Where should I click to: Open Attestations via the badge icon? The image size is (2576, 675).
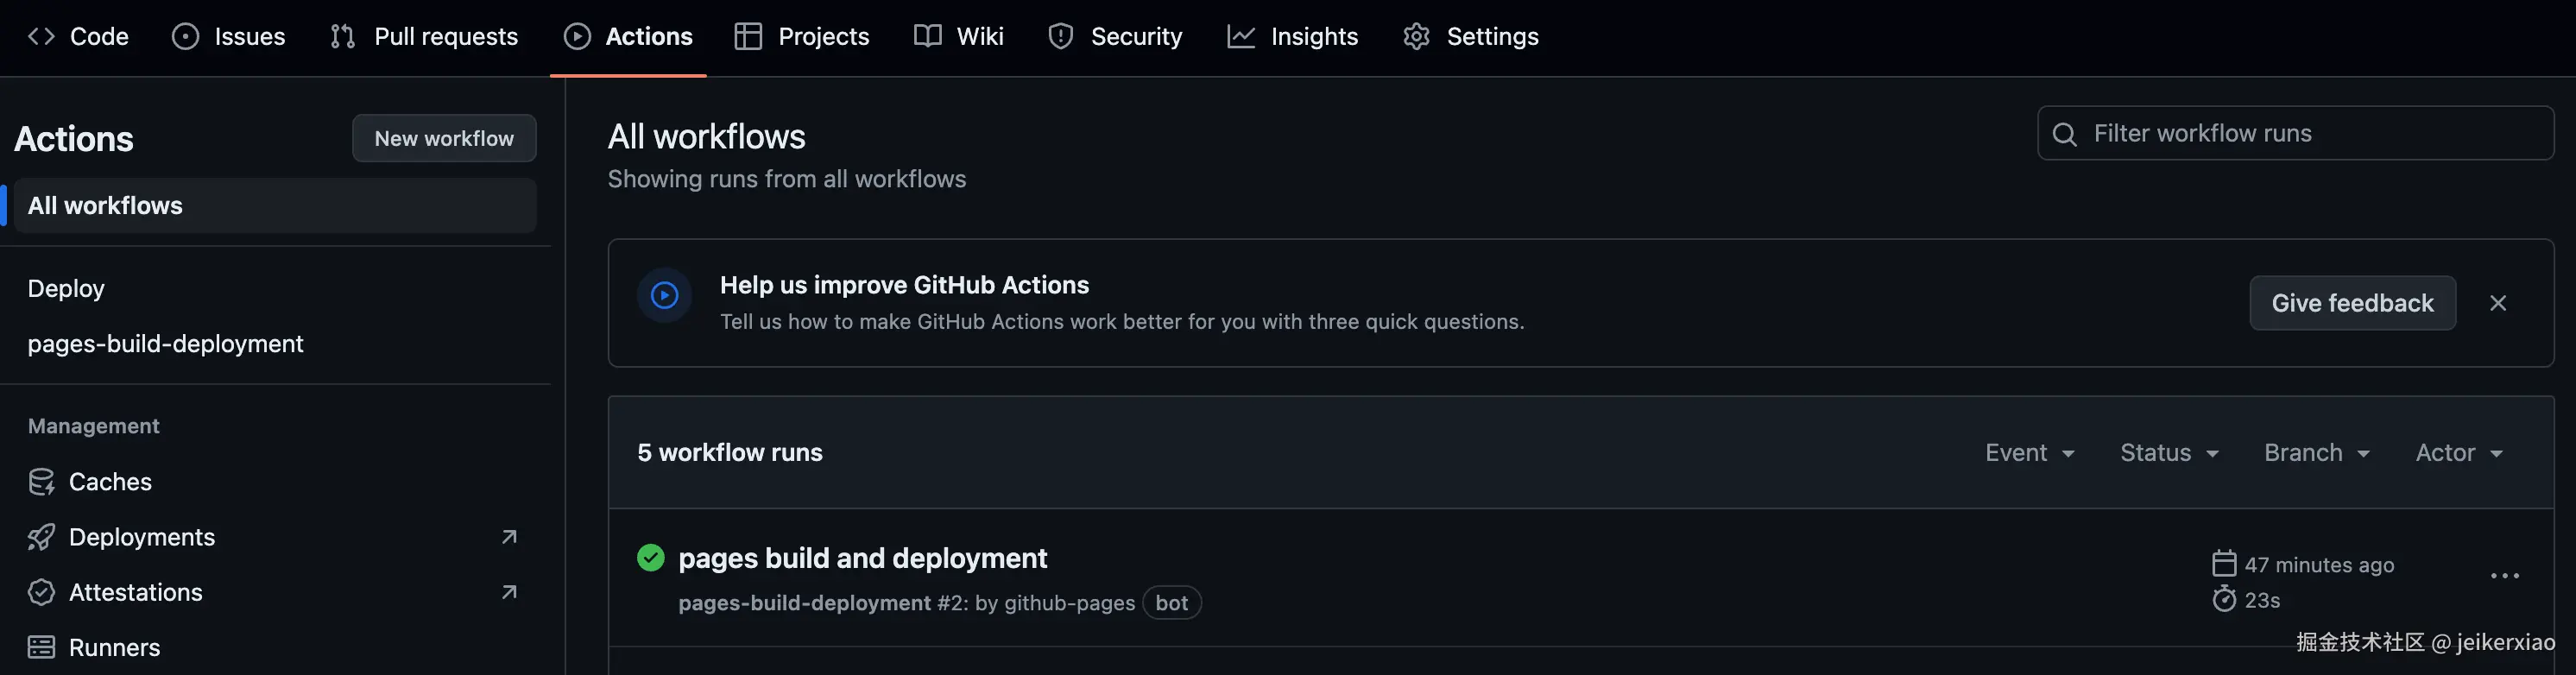41,592
